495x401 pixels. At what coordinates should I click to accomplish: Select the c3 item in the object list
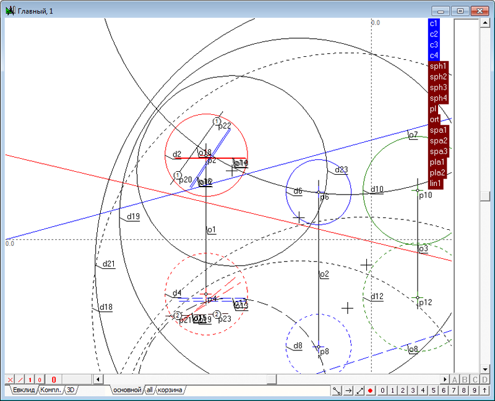434,44
